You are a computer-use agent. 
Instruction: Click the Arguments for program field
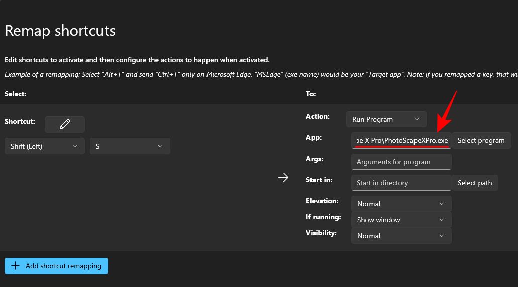pyautogui.click(x=401, y=162)
